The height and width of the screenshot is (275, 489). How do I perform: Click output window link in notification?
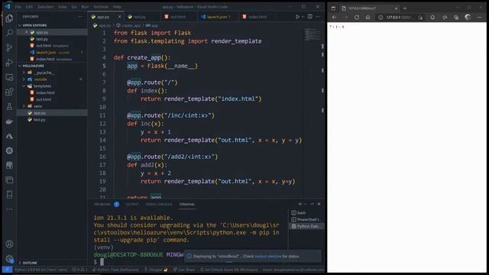pos(268,257)
